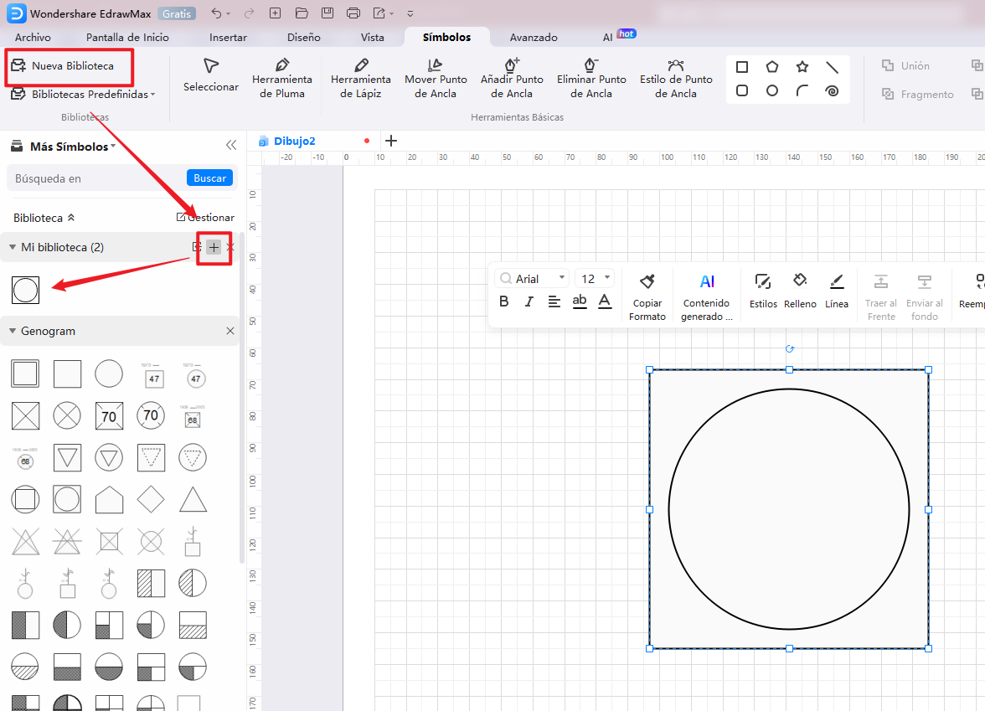985x711 pixels.
Task: Select the star shape tool
Action: 802,67
